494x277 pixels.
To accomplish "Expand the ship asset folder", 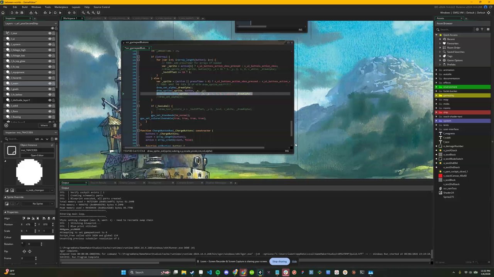I will [436, 112].
